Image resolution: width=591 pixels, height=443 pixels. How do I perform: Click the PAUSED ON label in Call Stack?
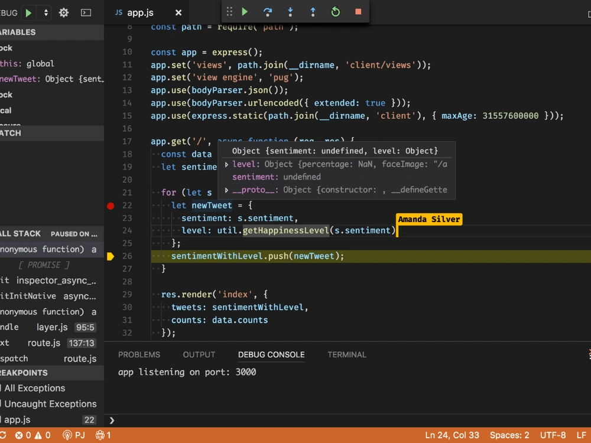pyautogui.click(x=74, y=234)
